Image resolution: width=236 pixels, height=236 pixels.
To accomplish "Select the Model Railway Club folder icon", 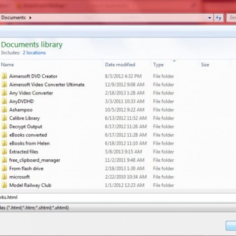I will (4, 185).
